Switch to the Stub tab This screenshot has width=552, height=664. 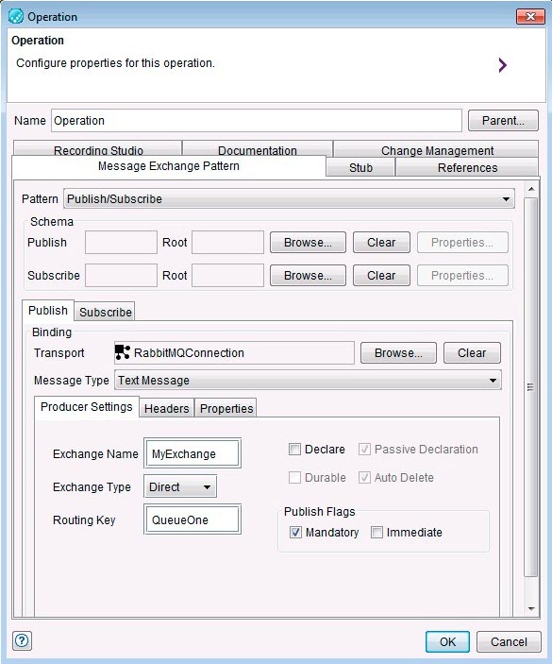pyautogui.click(x=360, y=168)
